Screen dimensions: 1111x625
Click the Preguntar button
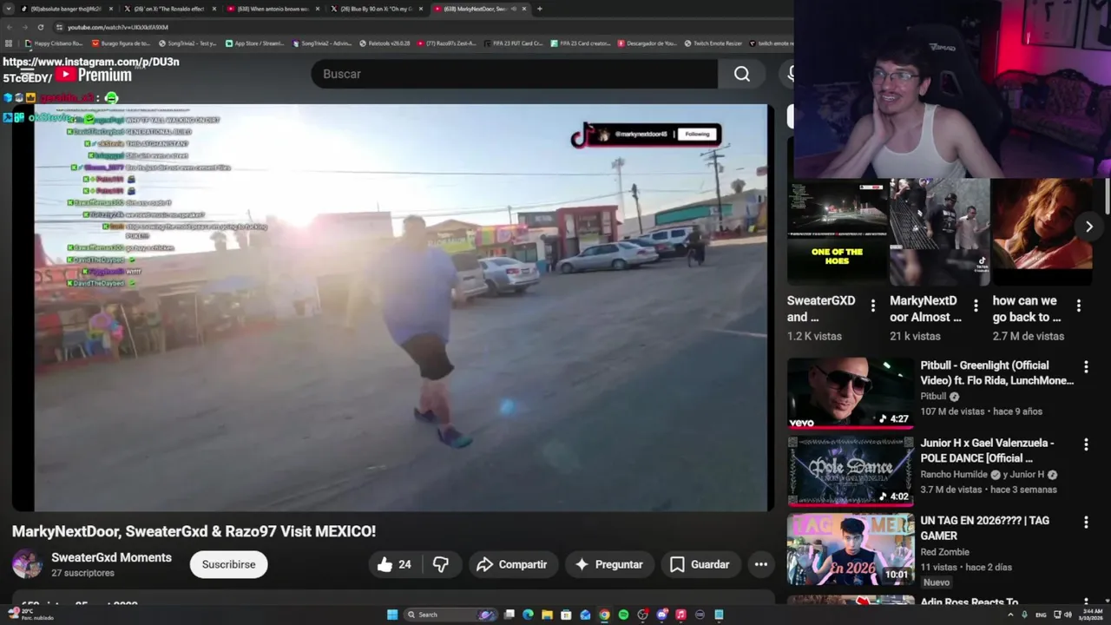(x=608, y=564)
